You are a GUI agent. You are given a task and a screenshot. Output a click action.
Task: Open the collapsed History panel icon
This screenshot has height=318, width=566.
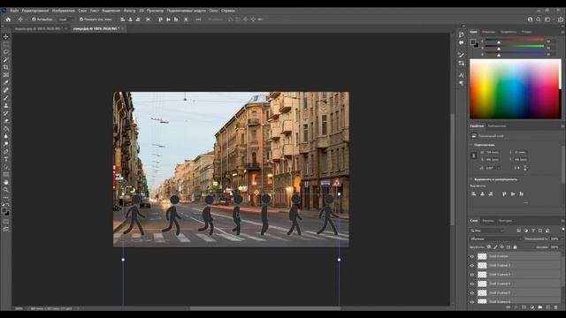pos(462,34)
